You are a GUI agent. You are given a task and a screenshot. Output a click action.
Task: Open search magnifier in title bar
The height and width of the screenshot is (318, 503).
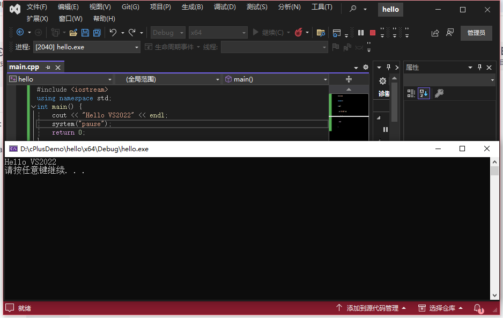click(x=353, y=9)
